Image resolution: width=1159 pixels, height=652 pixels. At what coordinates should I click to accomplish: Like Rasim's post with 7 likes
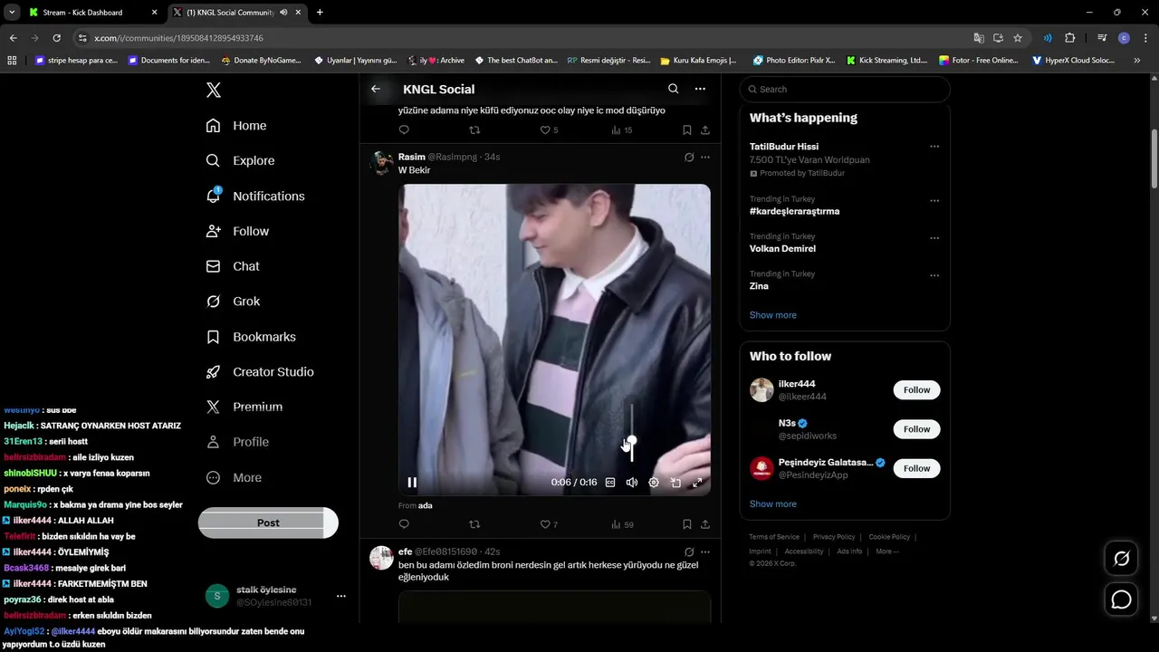[549, 523]
